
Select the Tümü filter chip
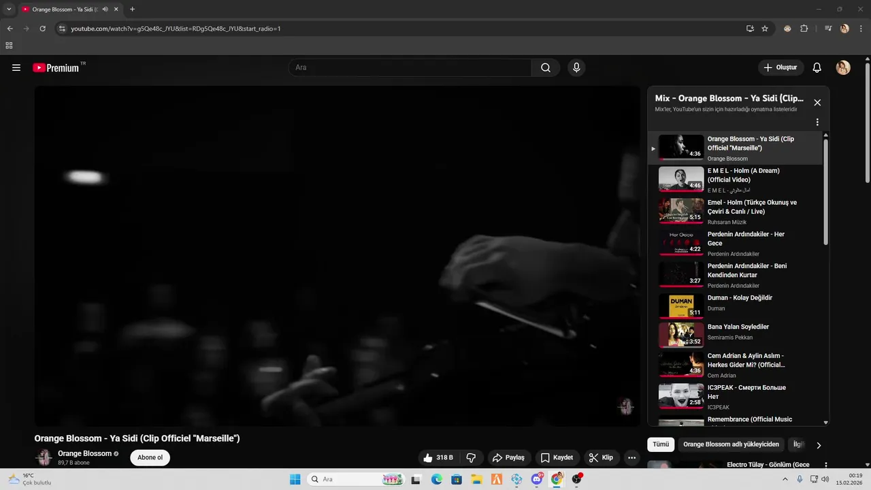coord(661,444)
